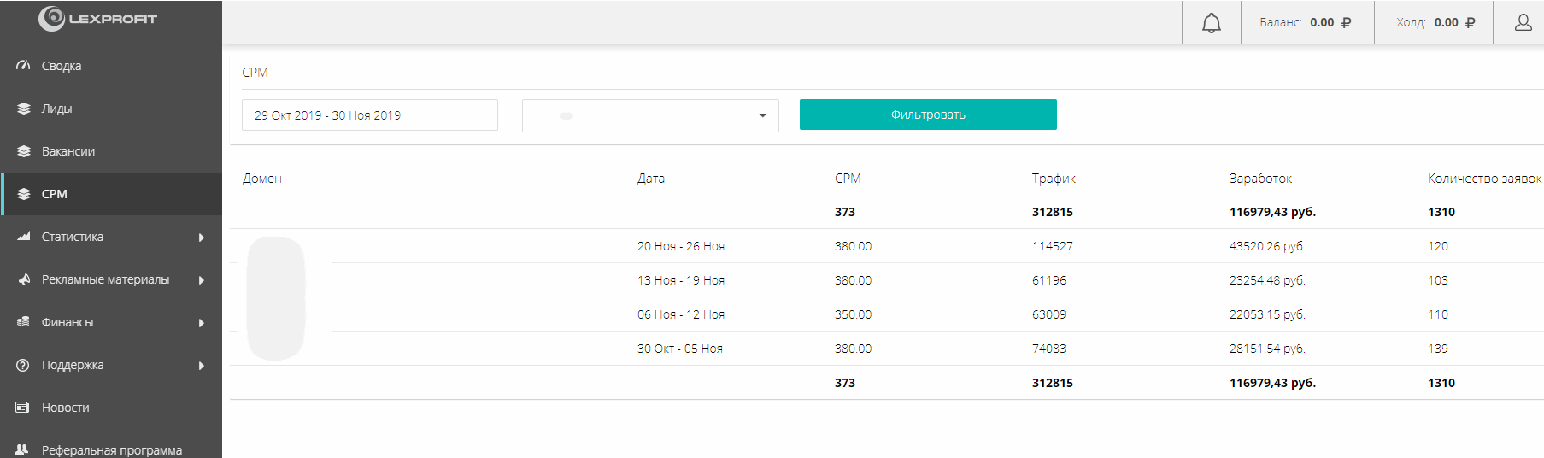Click the Лиды stack icon

[23, 109]
